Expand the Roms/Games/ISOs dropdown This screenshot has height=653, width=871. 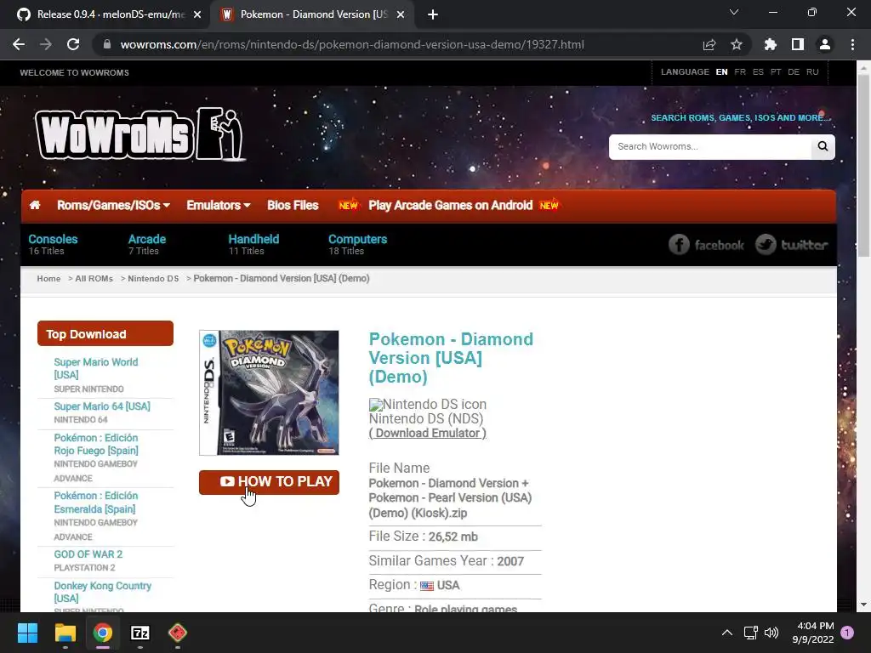(113, 206)
